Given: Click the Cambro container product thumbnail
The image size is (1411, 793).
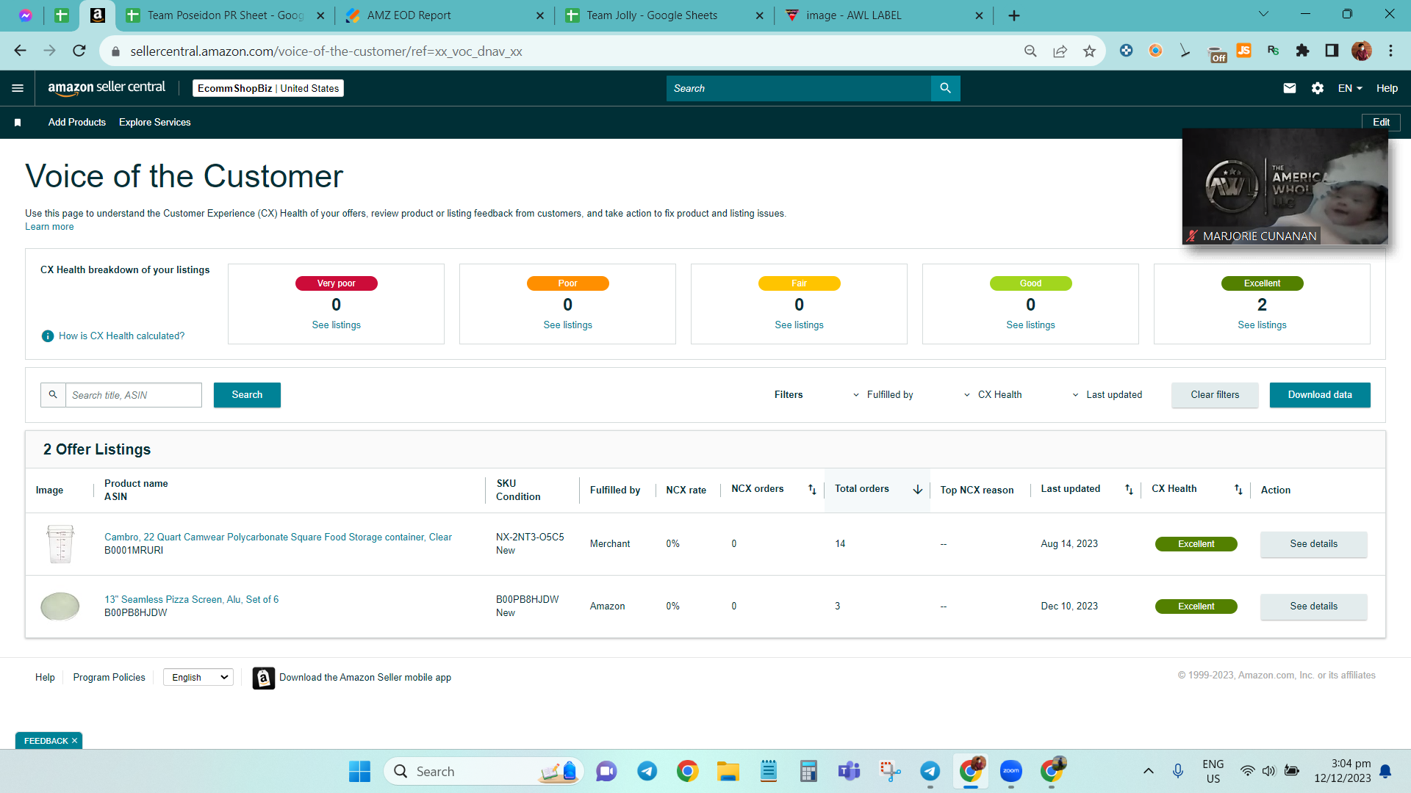Looking at the screenshot, I should (x=60, y=544).
